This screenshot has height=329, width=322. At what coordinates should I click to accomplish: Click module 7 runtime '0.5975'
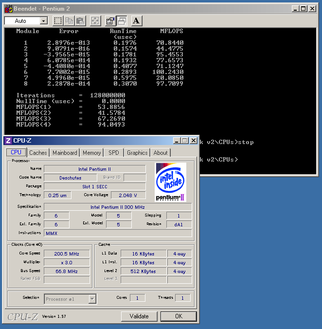125,78
